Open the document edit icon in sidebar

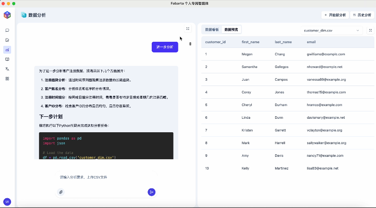click(7, 40)
